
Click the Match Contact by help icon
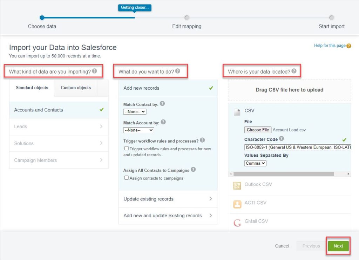(162, 104)
